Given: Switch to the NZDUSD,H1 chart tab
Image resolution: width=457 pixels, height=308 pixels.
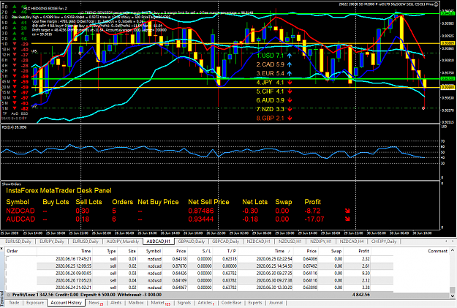Looking at the screenshot, I should pyautogui.click(x=290, y=241).
